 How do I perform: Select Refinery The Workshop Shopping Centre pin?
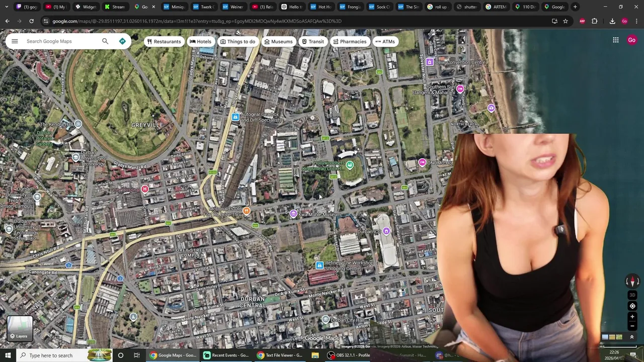click(319, 265)
